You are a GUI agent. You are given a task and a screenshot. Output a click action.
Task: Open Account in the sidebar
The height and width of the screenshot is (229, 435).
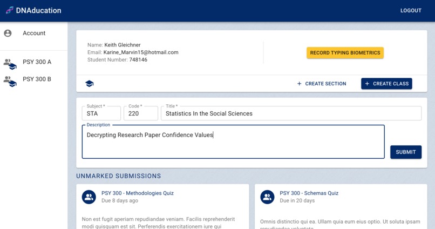pyautogui.click(x=33, y=33)
